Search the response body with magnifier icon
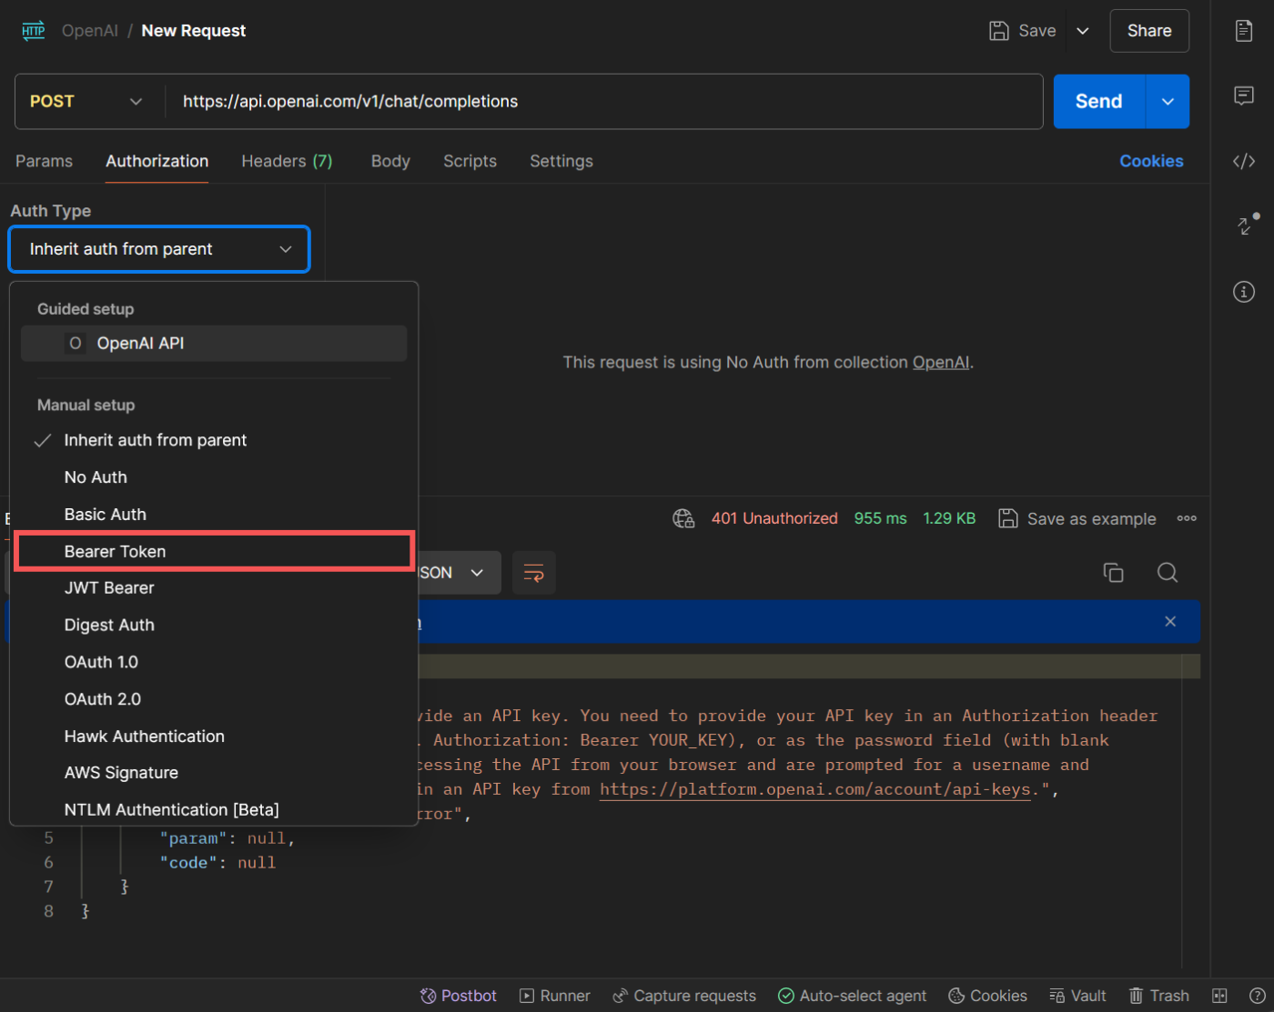Screen dimensions: 1274x1012 tap(1168, 573)
